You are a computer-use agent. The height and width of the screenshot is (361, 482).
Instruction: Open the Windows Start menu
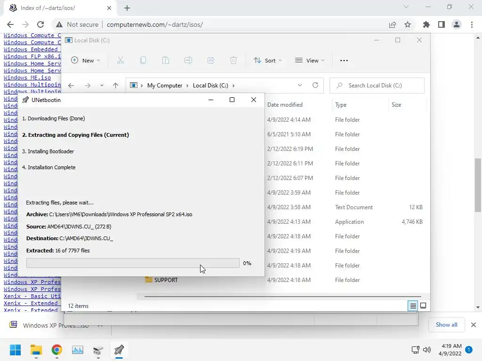(15, 350)
